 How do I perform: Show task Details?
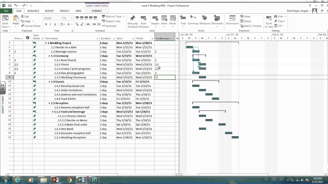pos(246,21)
